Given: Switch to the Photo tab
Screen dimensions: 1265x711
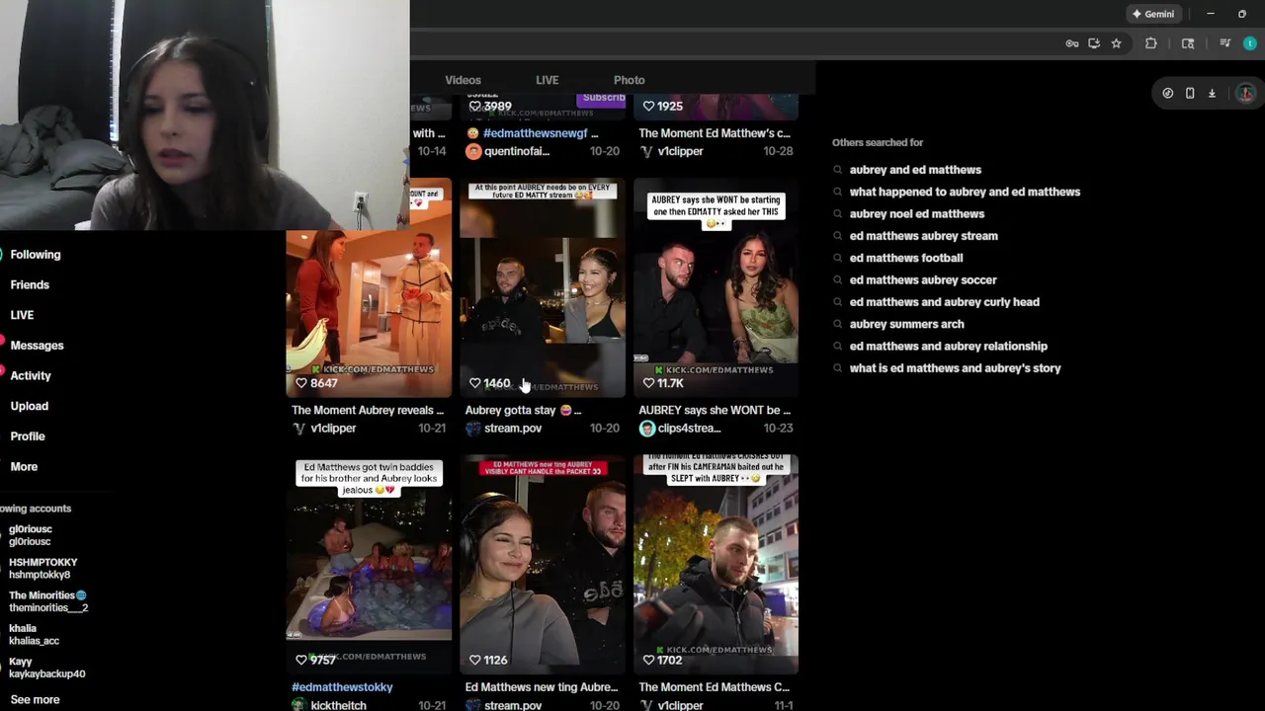Looking at the screenshot, I should pyautogui.click(x=629, y=80).
